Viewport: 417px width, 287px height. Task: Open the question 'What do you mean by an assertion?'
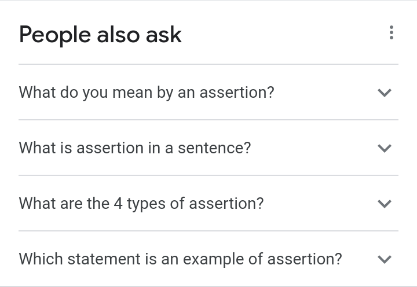[x=209, y=92]
